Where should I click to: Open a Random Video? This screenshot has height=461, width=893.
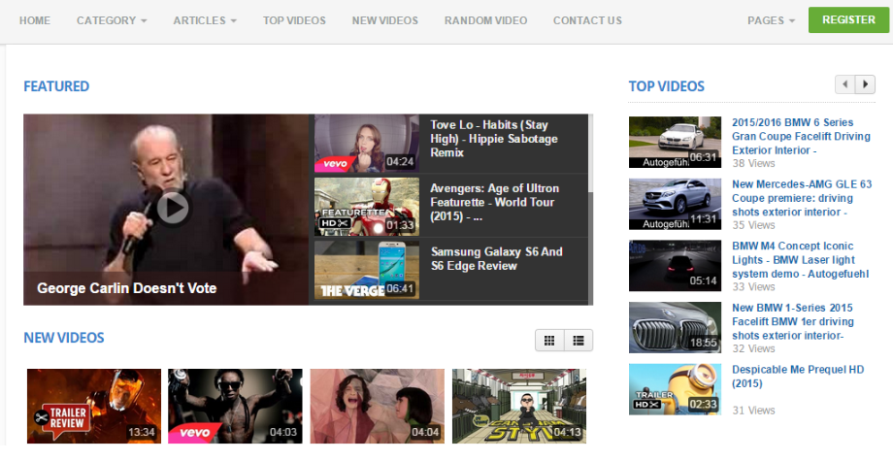pos(485,20)
